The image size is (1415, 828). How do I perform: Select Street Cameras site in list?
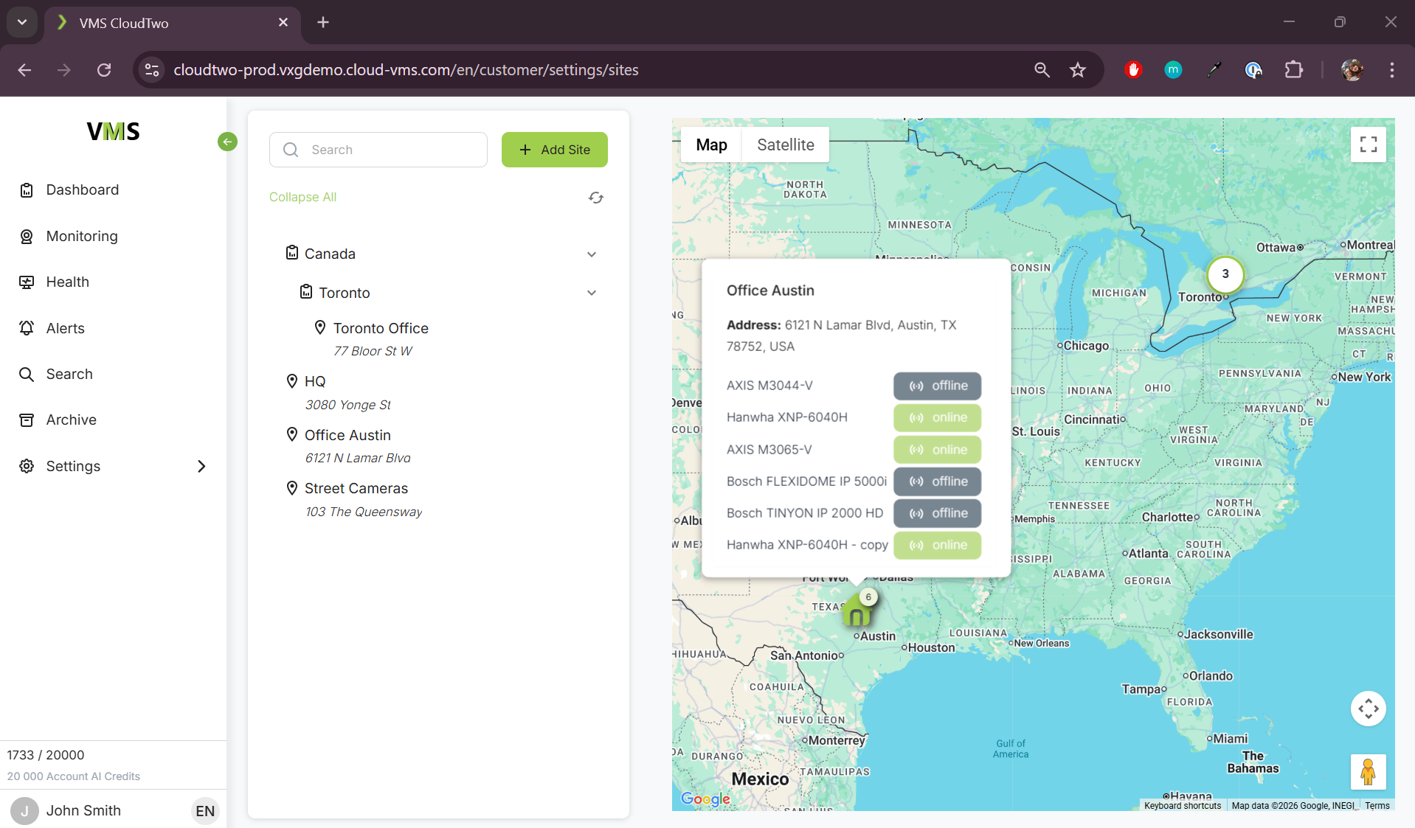tap(356, 488)
